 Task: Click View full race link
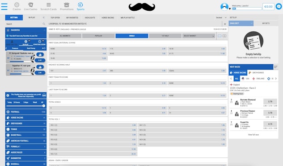tap(253, 135)
